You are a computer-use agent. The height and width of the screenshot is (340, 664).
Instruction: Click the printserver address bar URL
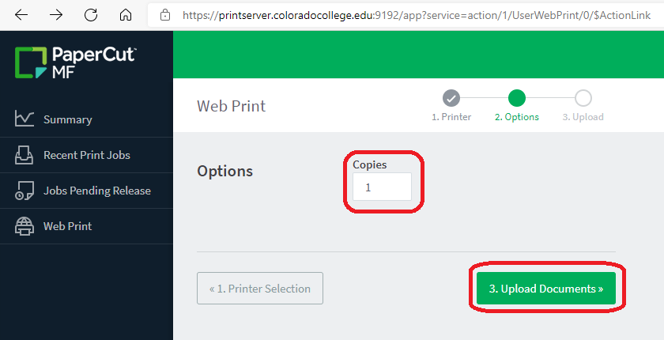417,16
